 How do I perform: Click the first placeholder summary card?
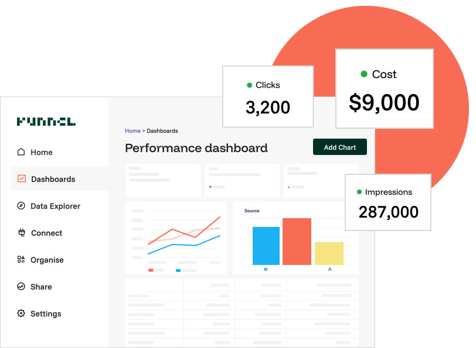164,181
